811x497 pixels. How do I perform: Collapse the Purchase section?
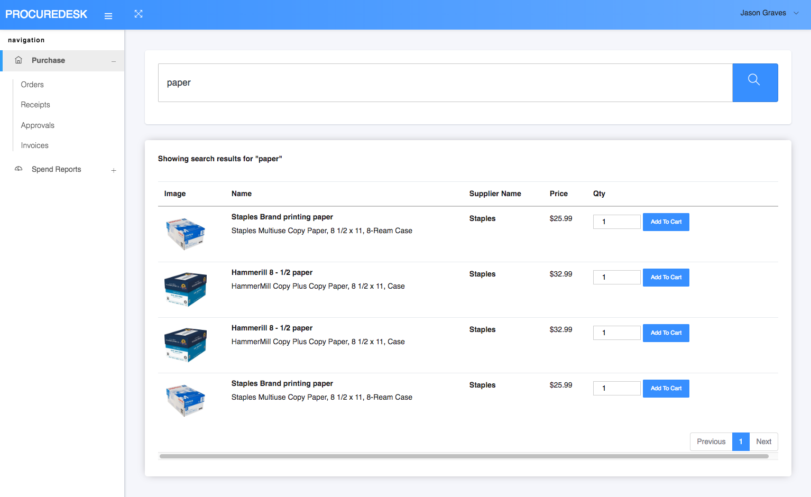coord(114,61)
